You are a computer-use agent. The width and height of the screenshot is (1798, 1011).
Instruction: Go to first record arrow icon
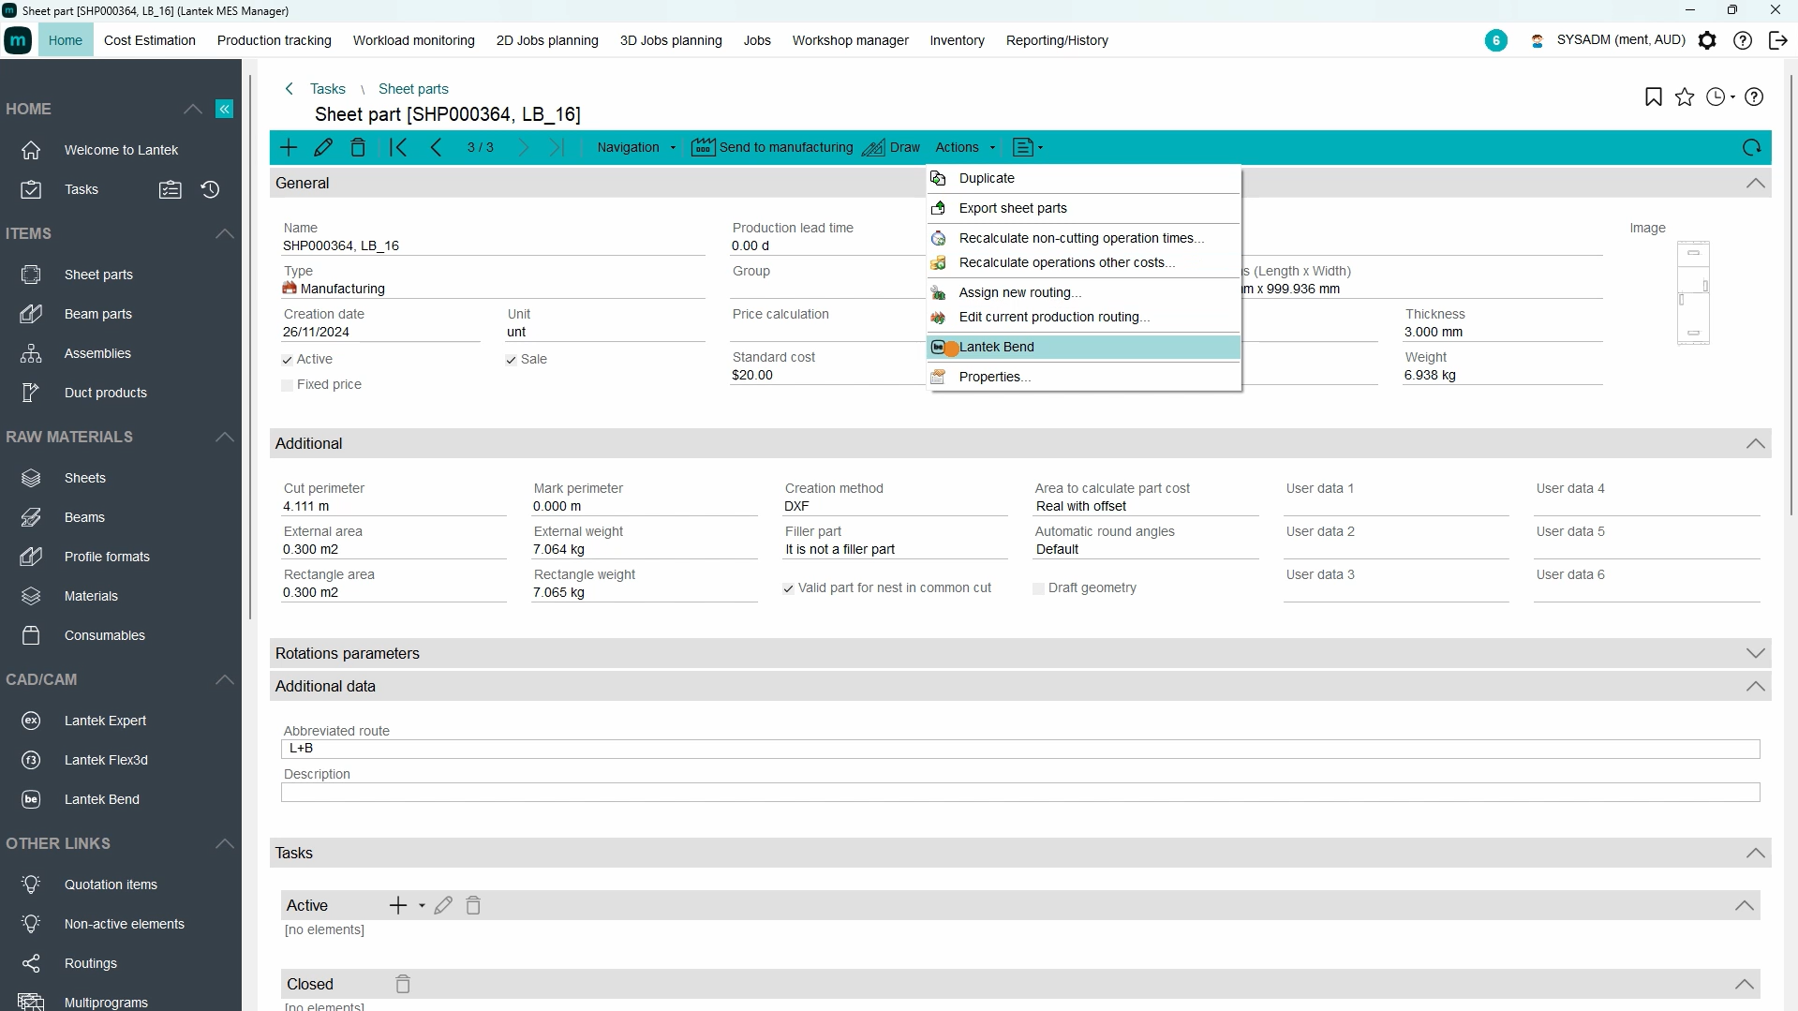398,147
